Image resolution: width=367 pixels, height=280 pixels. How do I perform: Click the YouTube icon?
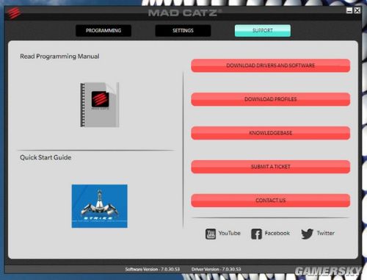[x=211, y=234]
